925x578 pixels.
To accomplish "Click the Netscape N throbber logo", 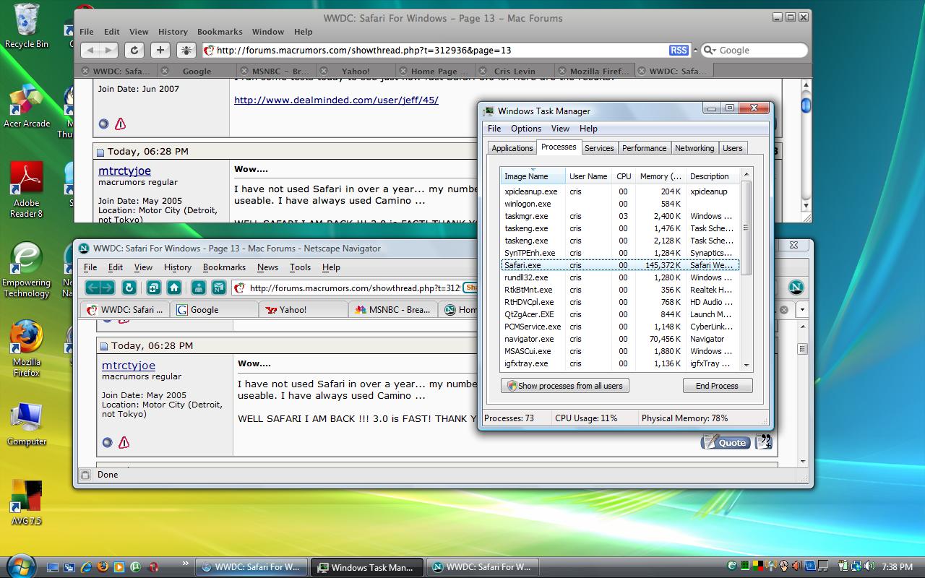I will click(x=796, y=287).
